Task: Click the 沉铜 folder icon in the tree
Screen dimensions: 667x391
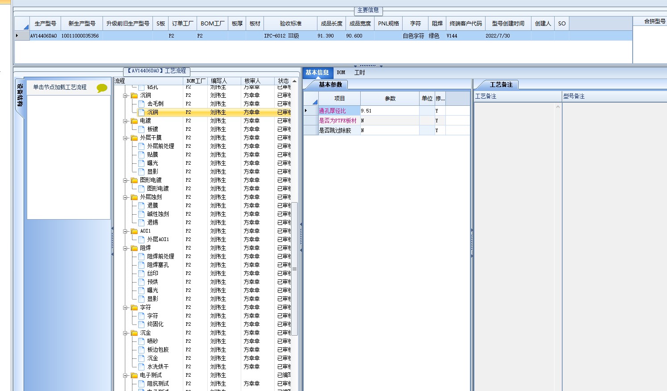Action: click(x=134, y=96)
